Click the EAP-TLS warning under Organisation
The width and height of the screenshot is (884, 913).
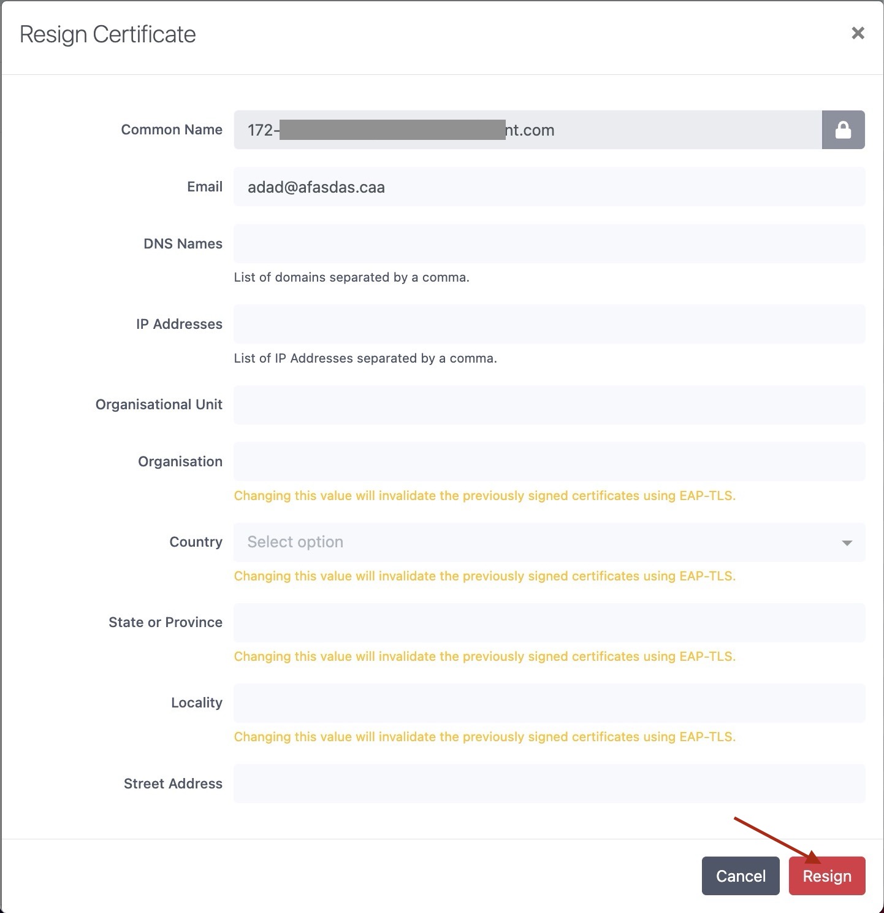[x=484, y=495]
